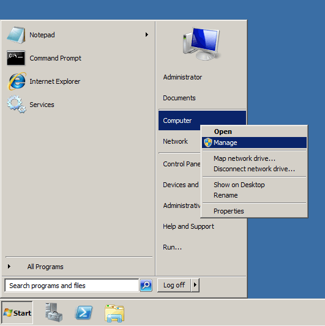Open Internet Explorer via its e icon
The height and width of the screenshot is (326, 325).
[17, 81]
